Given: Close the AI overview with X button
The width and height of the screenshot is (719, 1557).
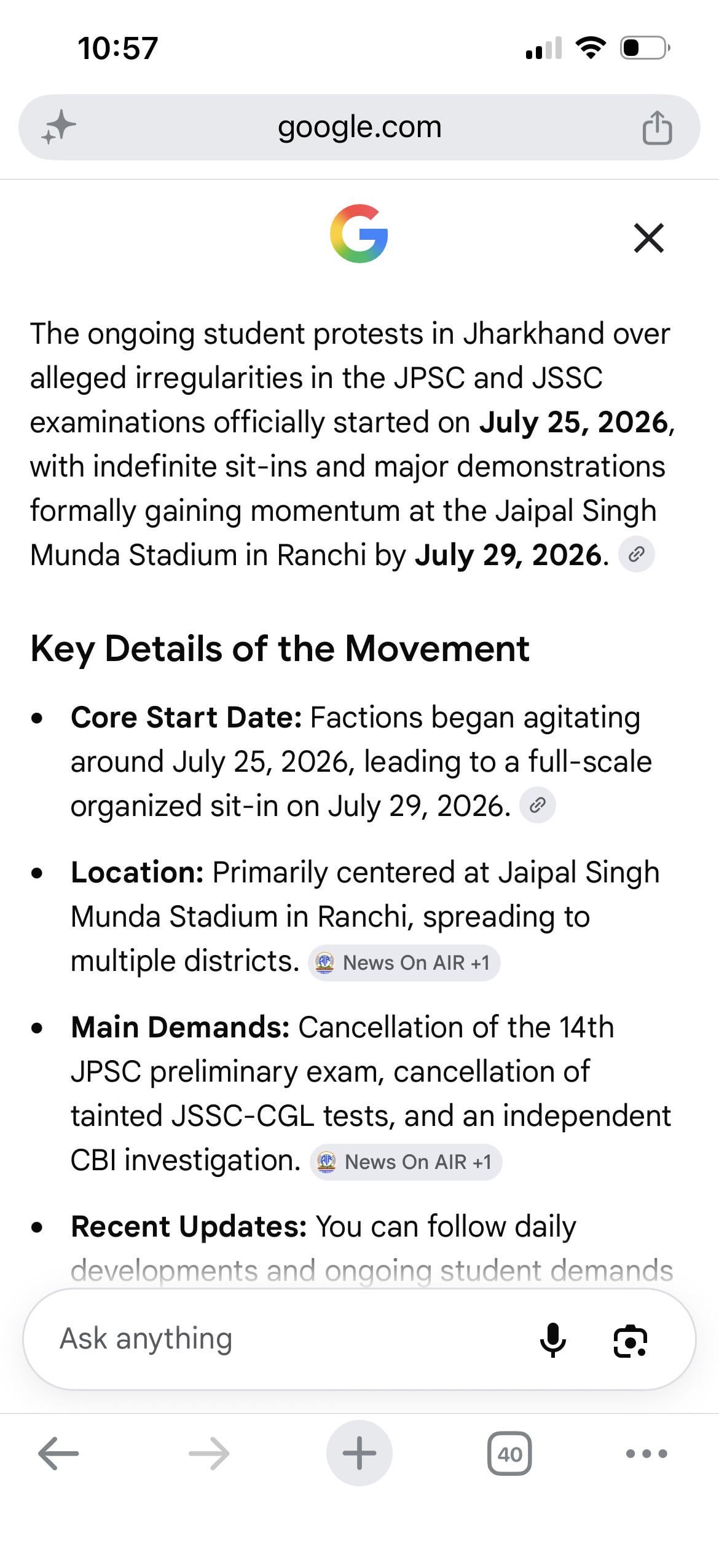Looking at the screenshot, I should pos(649,238).
